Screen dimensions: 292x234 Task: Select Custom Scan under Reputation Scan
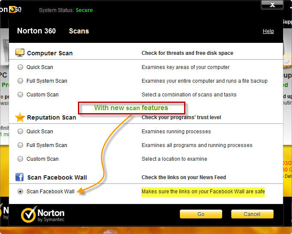tap(20, 159)
